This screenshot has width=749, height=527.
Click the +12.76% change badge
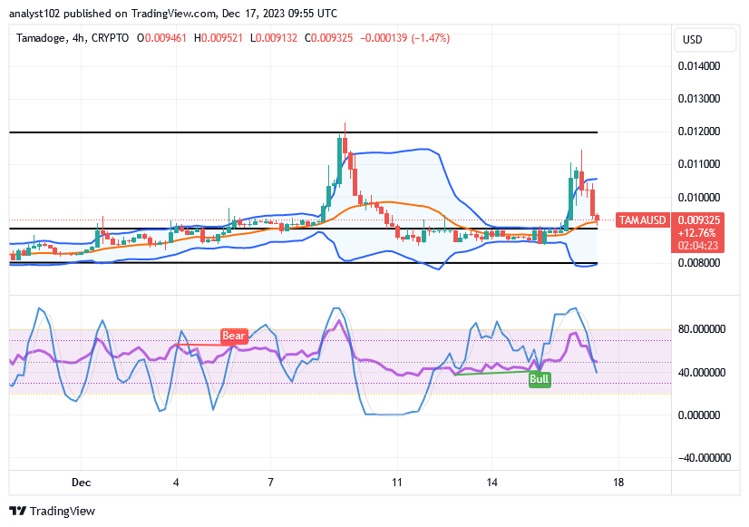click(x=697, y=232)
